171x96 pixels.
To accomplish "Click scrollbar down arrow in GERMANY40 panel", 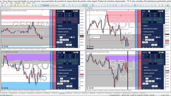I will [79, 46].
